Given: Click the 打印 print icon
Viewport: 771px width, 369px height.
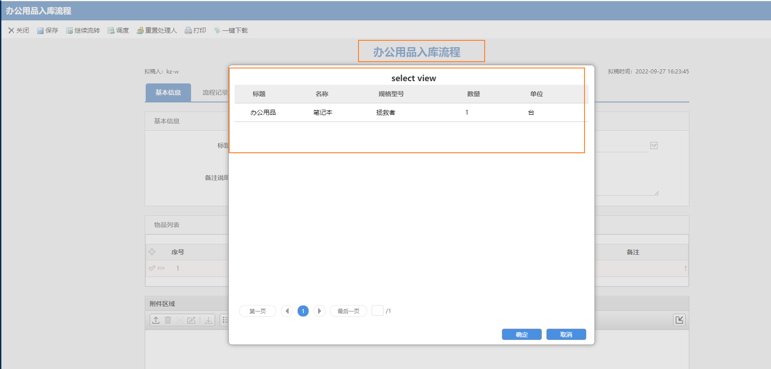Looking at the screenshot, I should tap(188, 31).
